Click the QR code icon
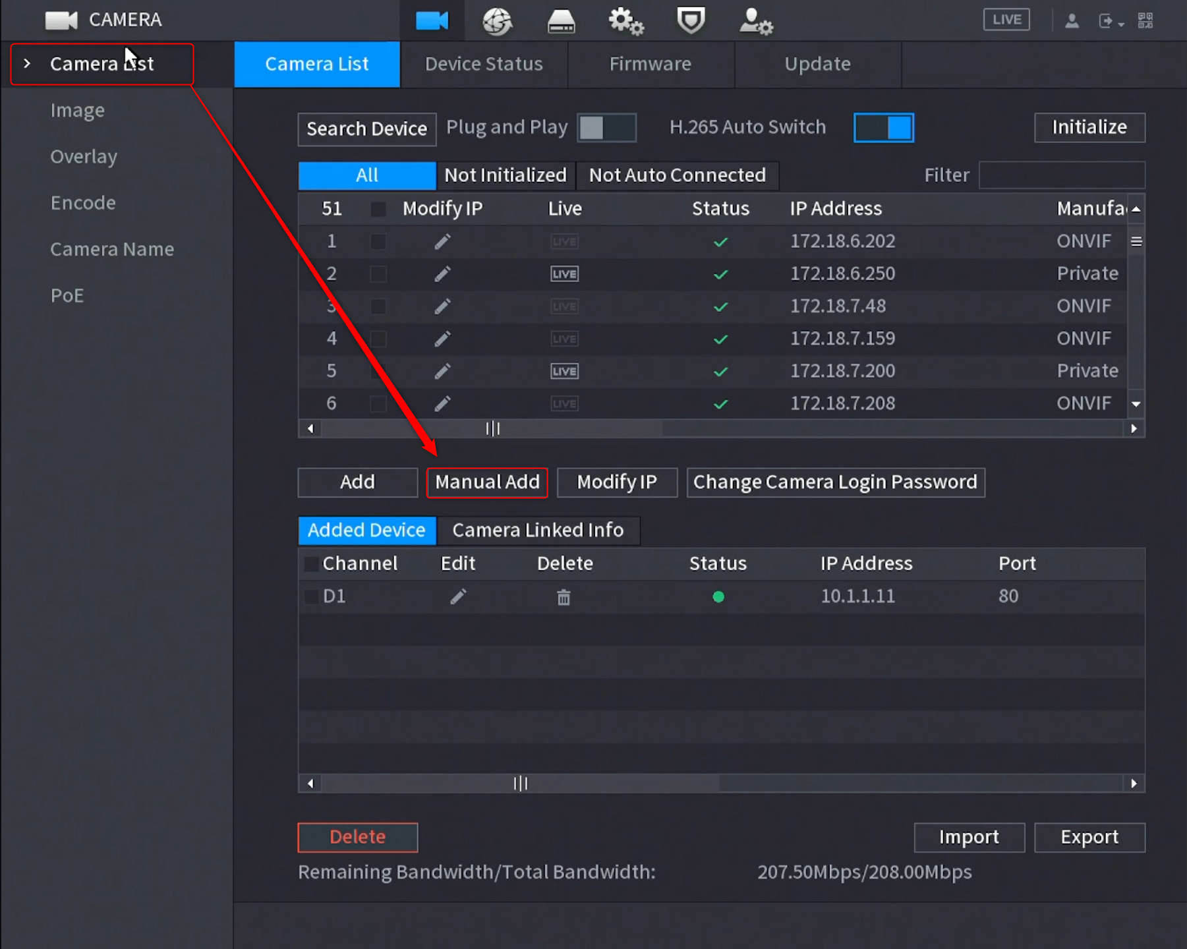The image size is (1187, 949). point(1145,21)
